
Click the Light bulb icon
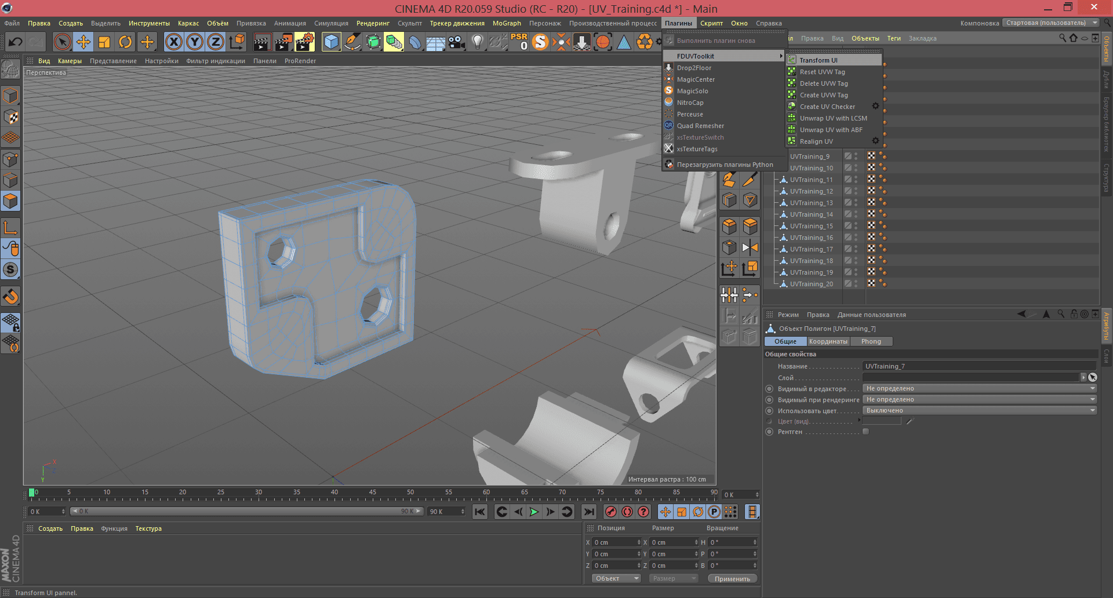477,42
